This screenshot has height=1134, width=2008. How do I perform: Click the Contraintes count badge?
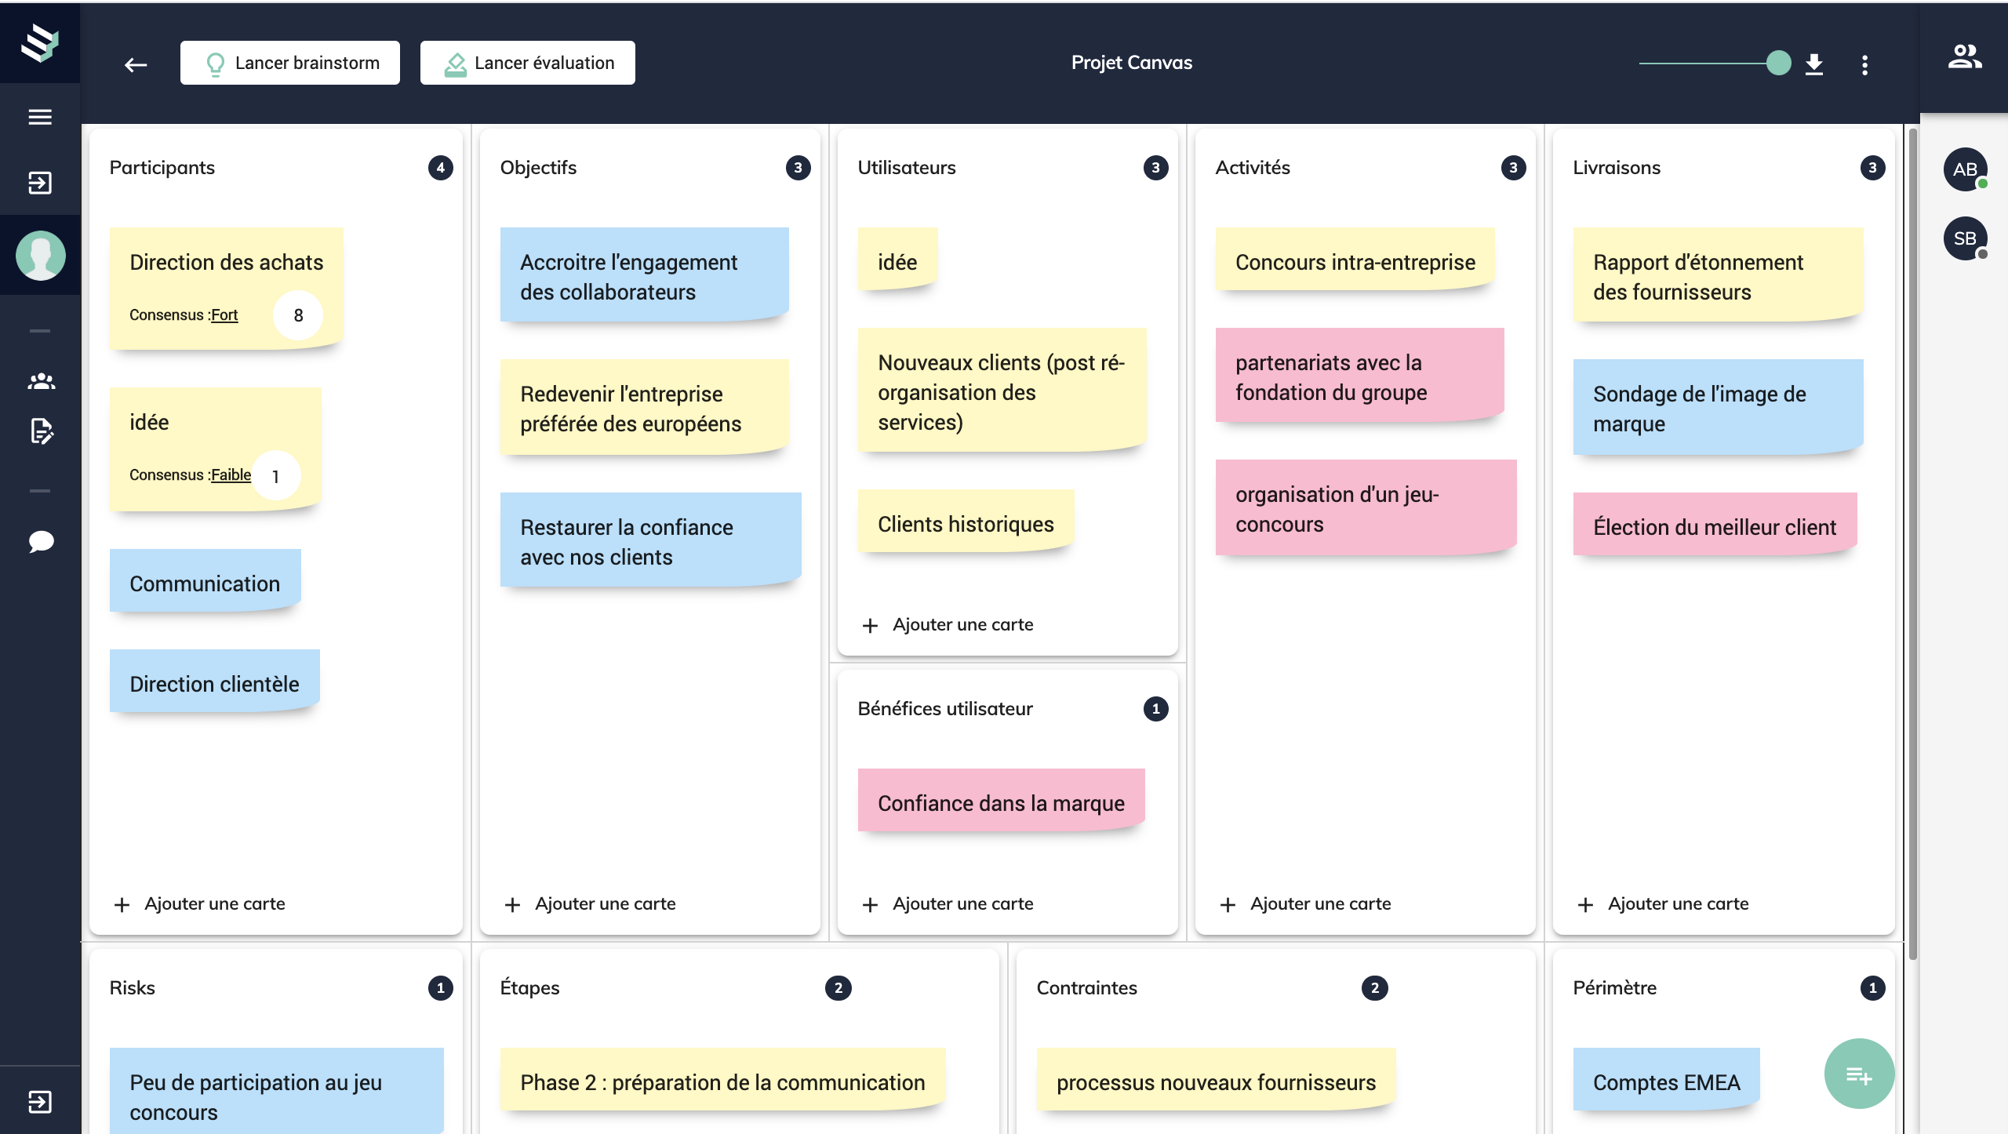[x=1375, y=988]
